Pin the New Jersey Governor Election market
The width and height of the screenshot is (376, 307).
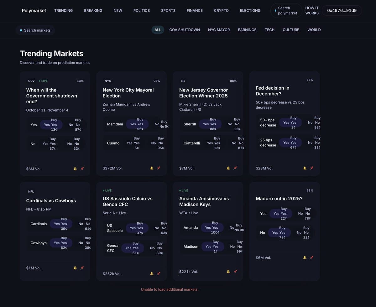pos(235,168)
